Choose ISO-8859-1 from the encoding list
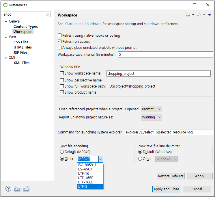Screen dimensions: 215x197 pyautogui.click(x=90, y=165)
